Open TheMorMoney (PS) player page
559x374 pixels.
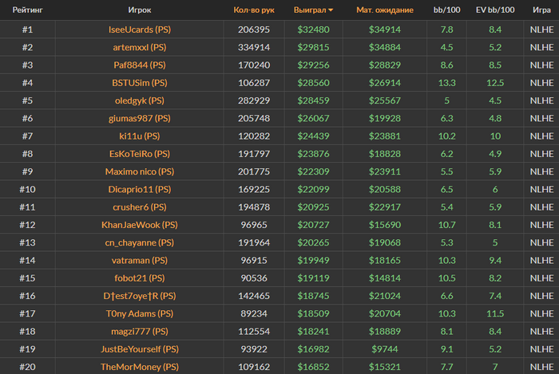140,368
